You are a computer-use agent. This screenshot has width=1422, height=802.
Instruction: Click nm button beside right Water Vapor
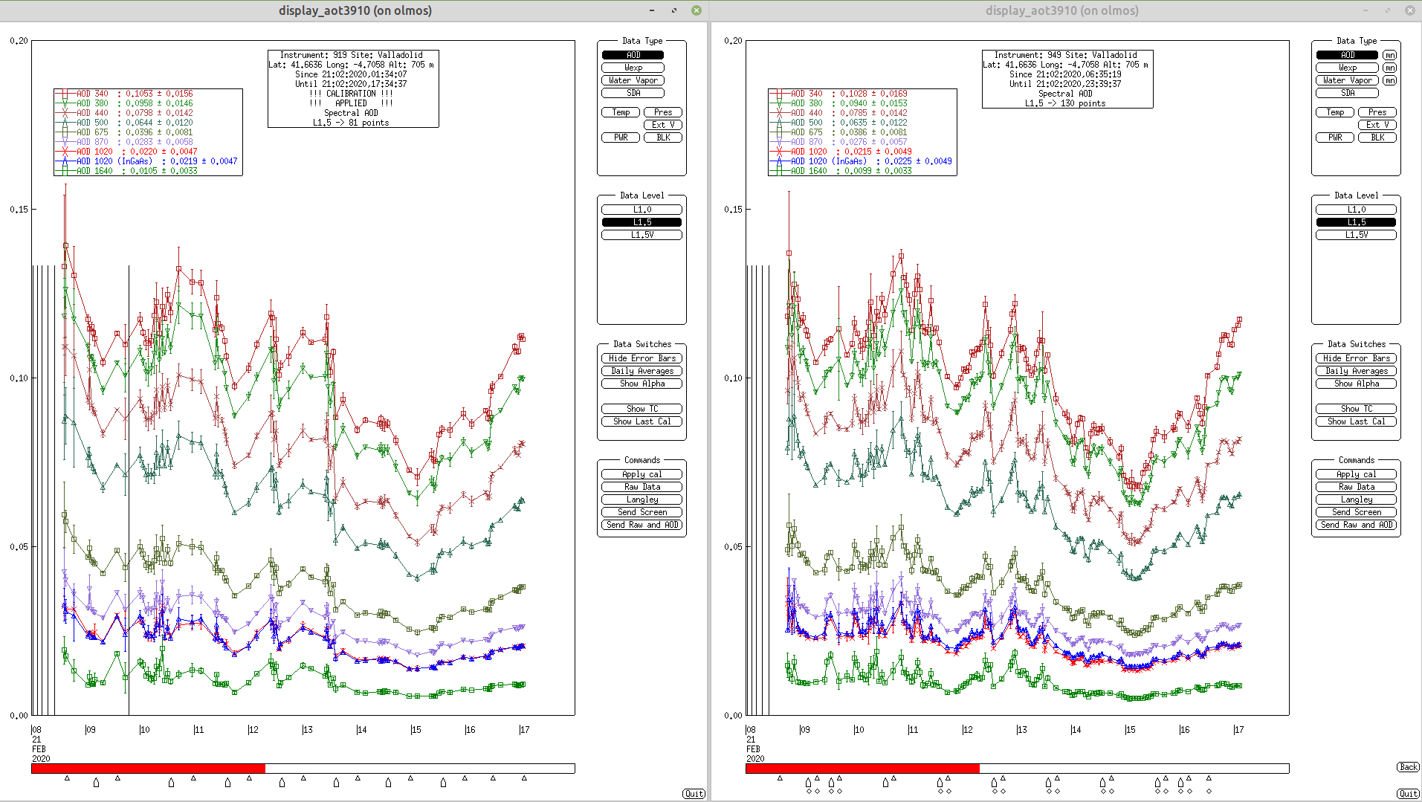pos(1389,80)
